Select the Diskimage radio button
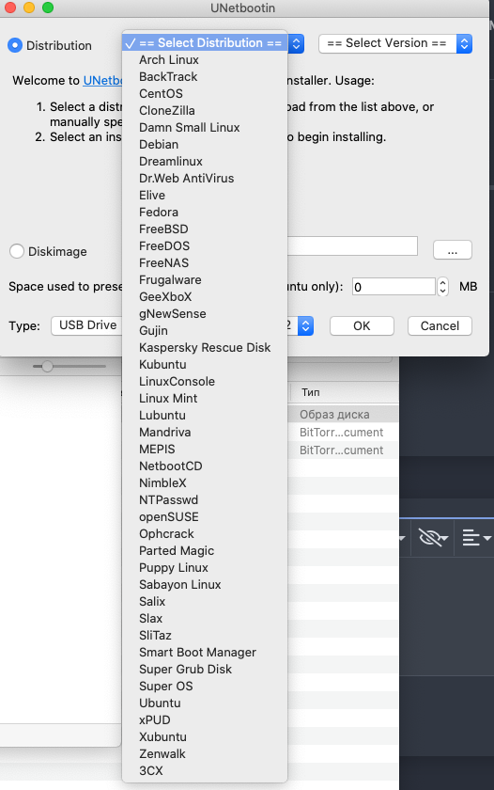Viewport: 494px width, 790px height. 17,251
